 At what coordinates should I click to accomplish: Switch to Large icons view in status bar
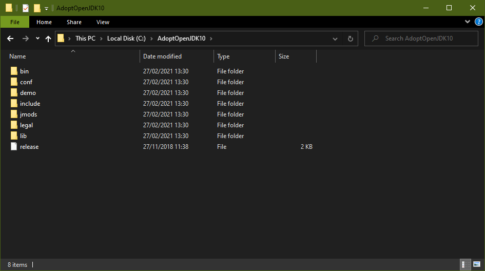[x=477, y=264]
